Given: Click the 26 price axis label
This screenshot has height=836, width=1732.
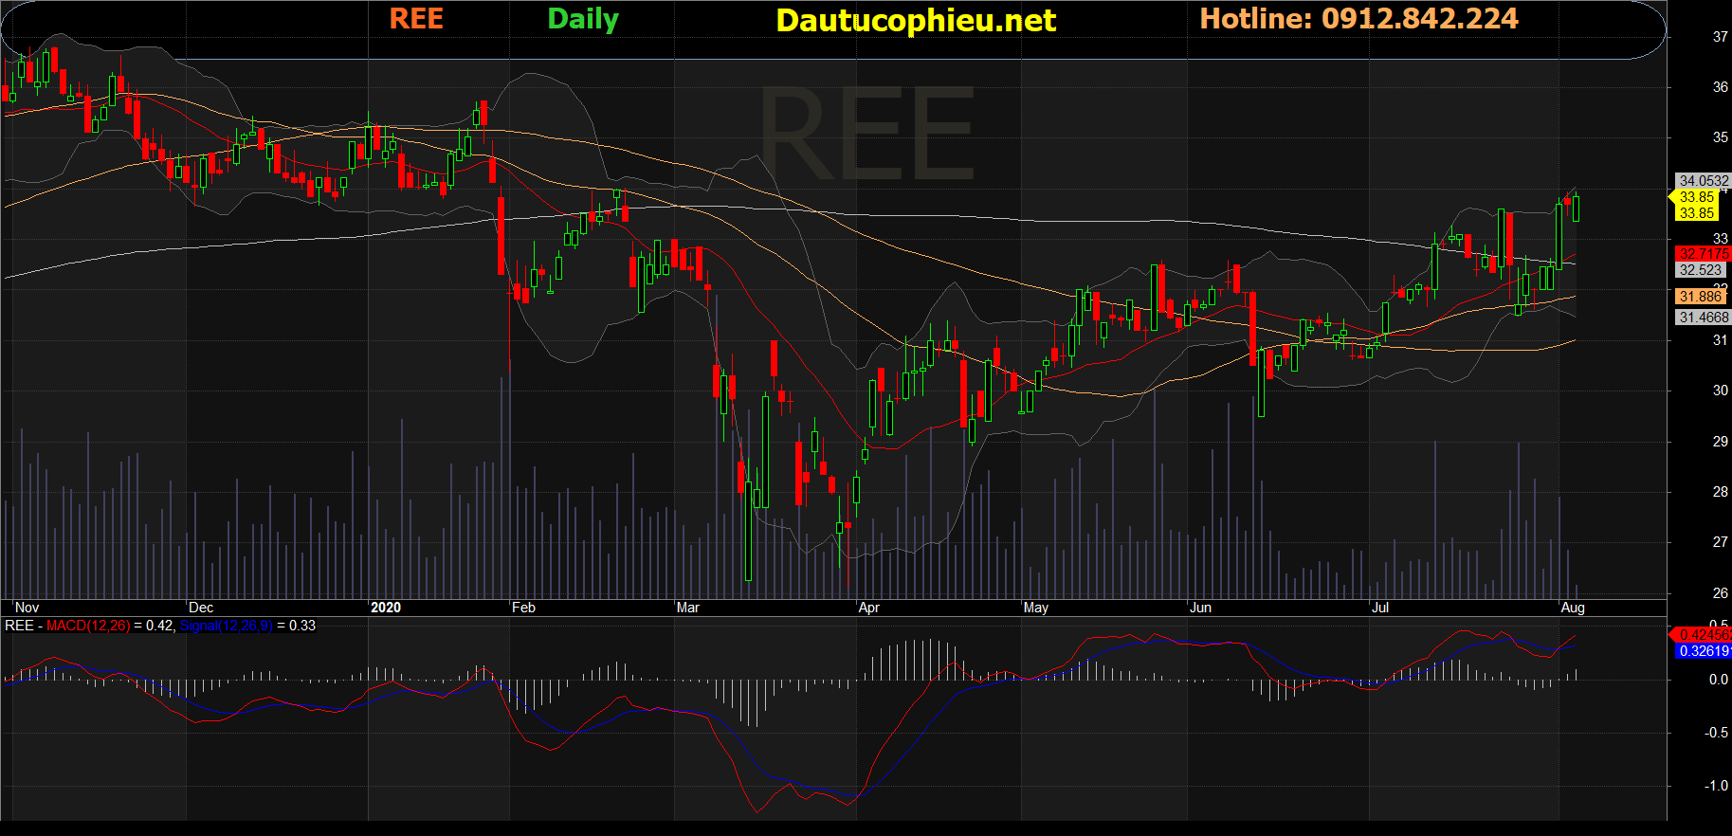Looking at the screenshot, I should point(1720,593).
